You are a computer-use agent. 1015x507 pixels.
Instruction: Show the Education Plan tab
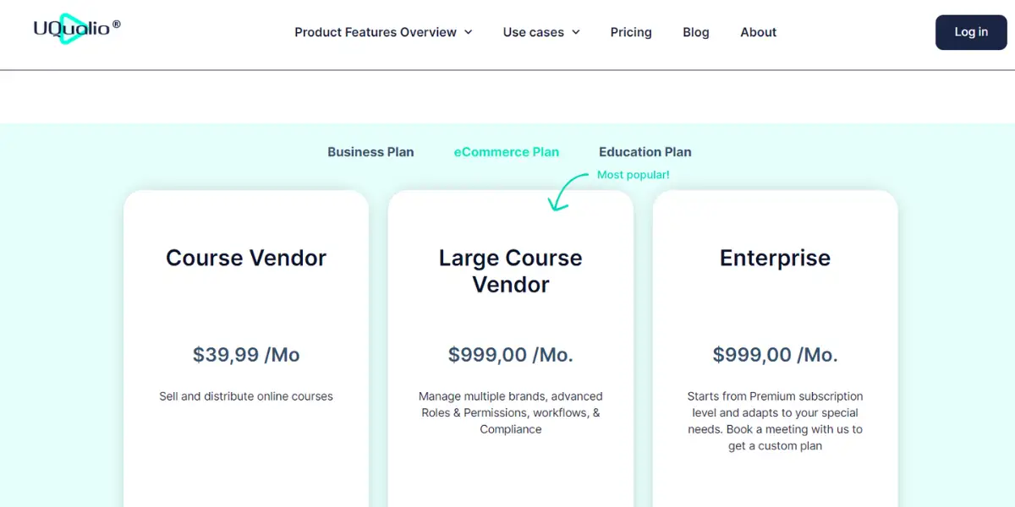645,152
